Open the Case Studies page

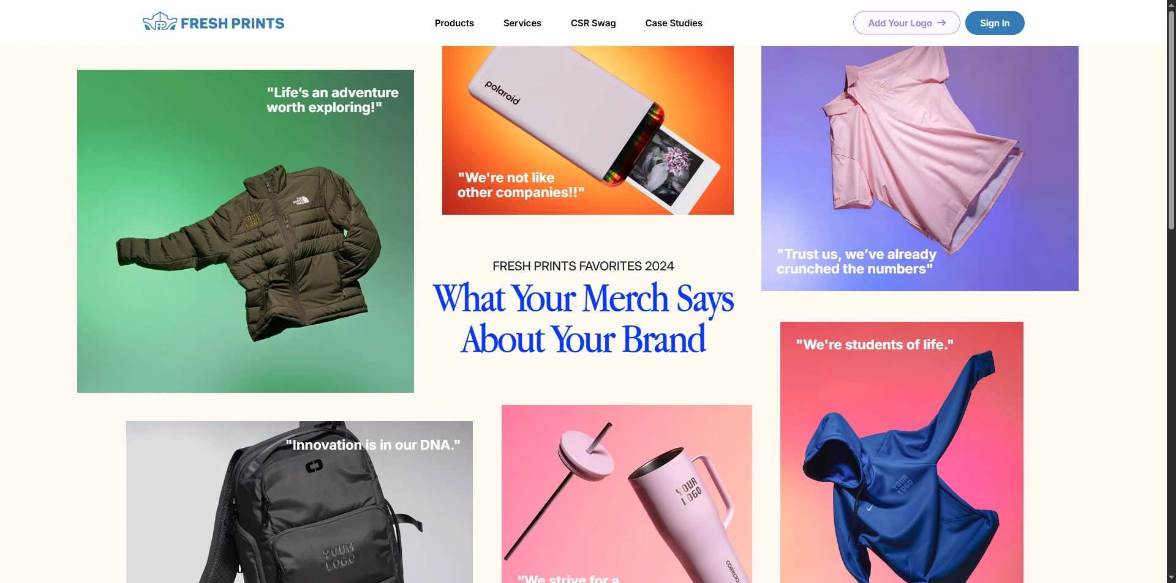point(674,23)
